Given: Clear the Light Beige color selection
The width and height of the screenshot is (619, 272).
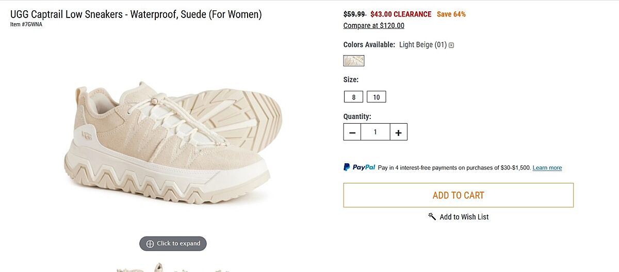Looking at the screenshot, I should [451, 45].
